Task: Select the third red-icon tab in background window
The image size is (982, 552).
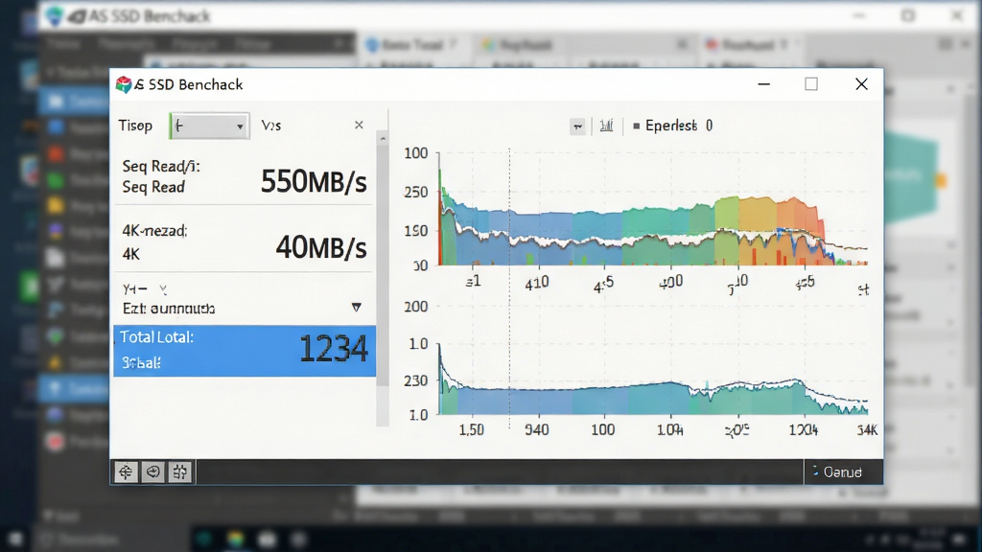Action: (748, 45)
